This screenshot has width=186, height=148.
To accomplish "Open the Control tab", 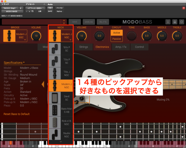I will pos(139,47).
